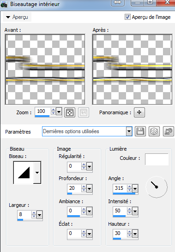Open the Zoom percentage dropdown arrow

click(x=59, y=111)
